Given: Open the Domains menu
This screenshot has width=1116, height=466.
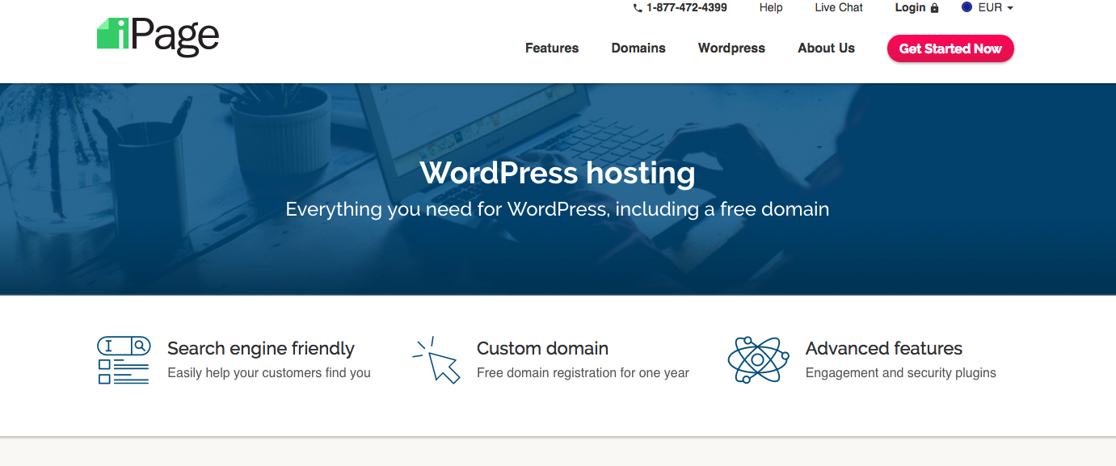Looking at the screenshot, I should (x=638, y=48).
